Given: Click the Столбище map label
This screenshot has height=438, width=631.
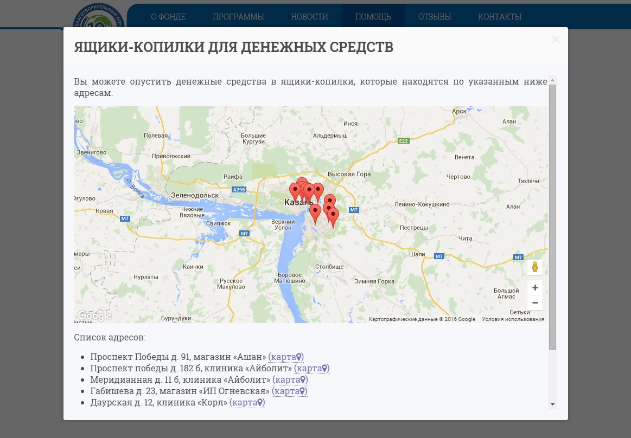Looking at the screenshot, I should pyautogui.click(x=329, y=267).
